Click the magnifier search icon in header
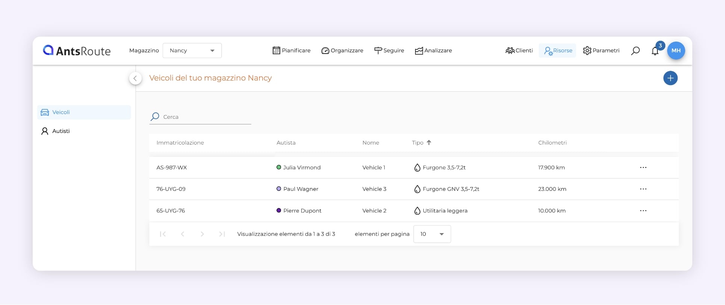This screenshot has height=305, width=725. [x=635, y=51]
